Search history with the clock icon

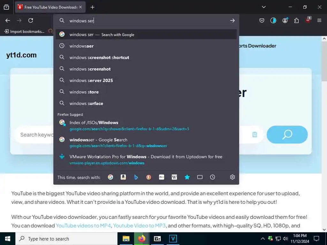tap(212, 177)
